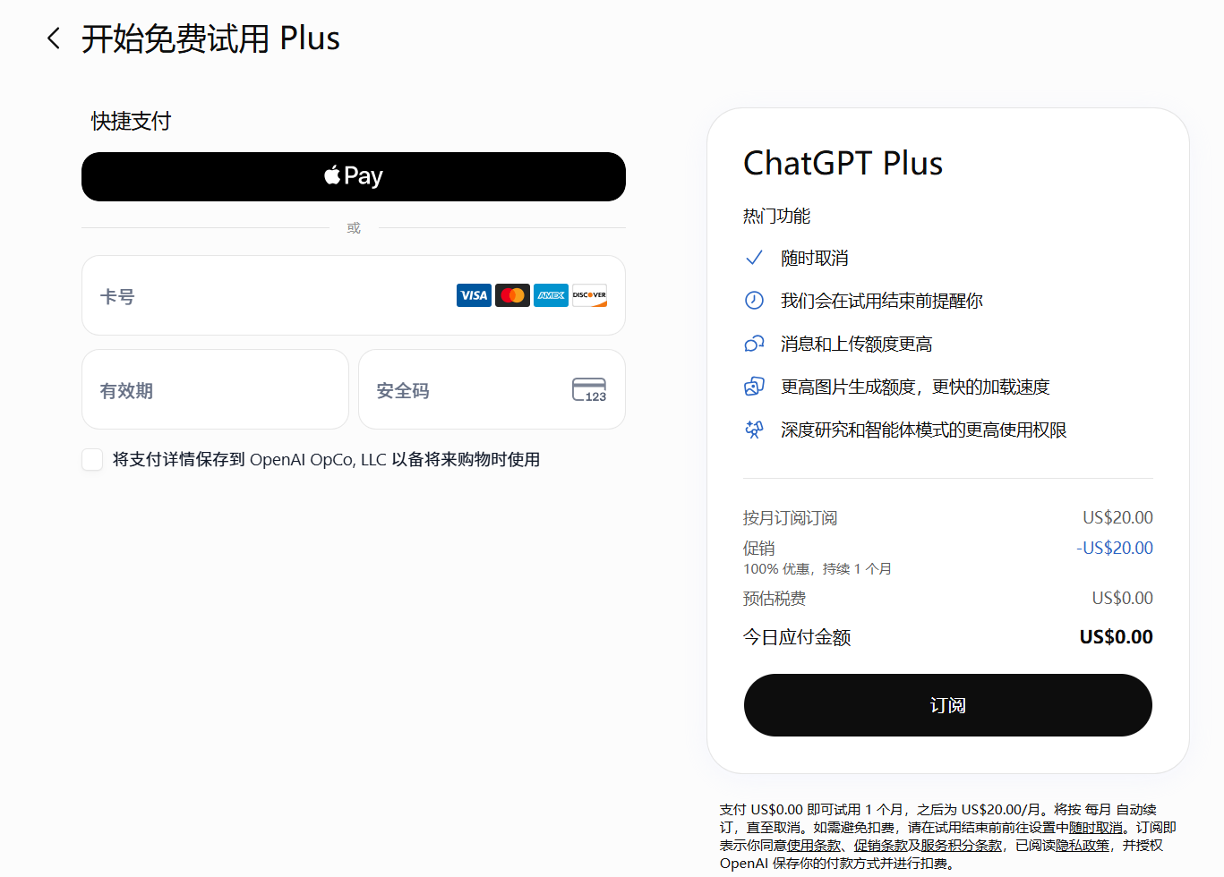1224x877 pixels.
Task: Click the 我们会在试用结束前提醒你 feature text
Action: [x=882, y=301]
